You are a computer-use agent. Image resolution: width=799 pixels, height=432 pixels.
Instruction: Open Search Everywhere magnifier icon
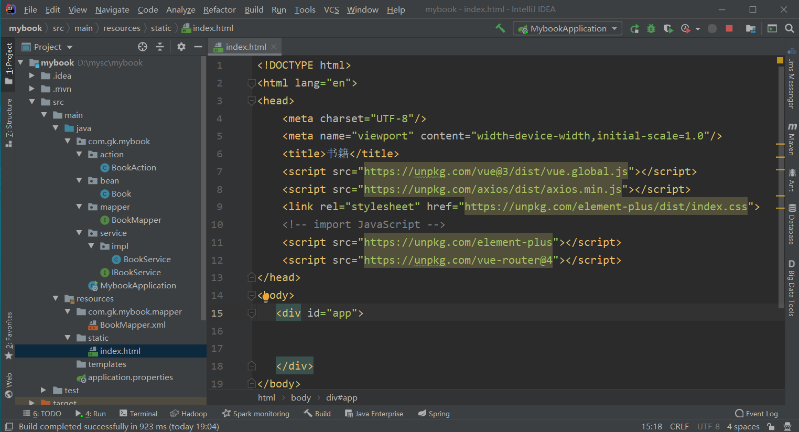789,28
